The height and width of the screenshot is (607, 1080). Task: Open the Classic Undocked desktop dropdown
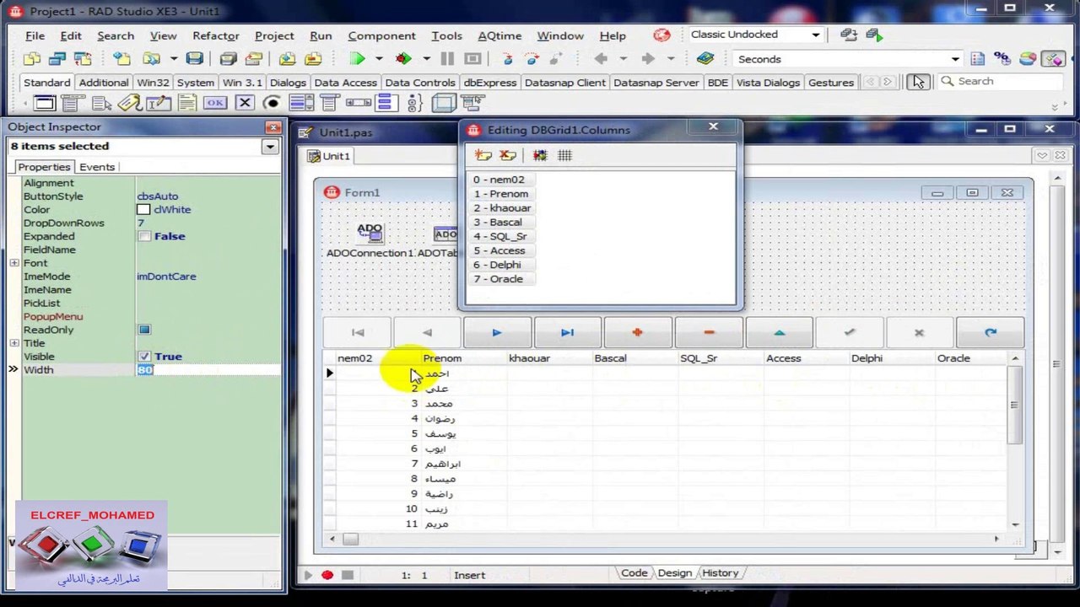(816, 35)
